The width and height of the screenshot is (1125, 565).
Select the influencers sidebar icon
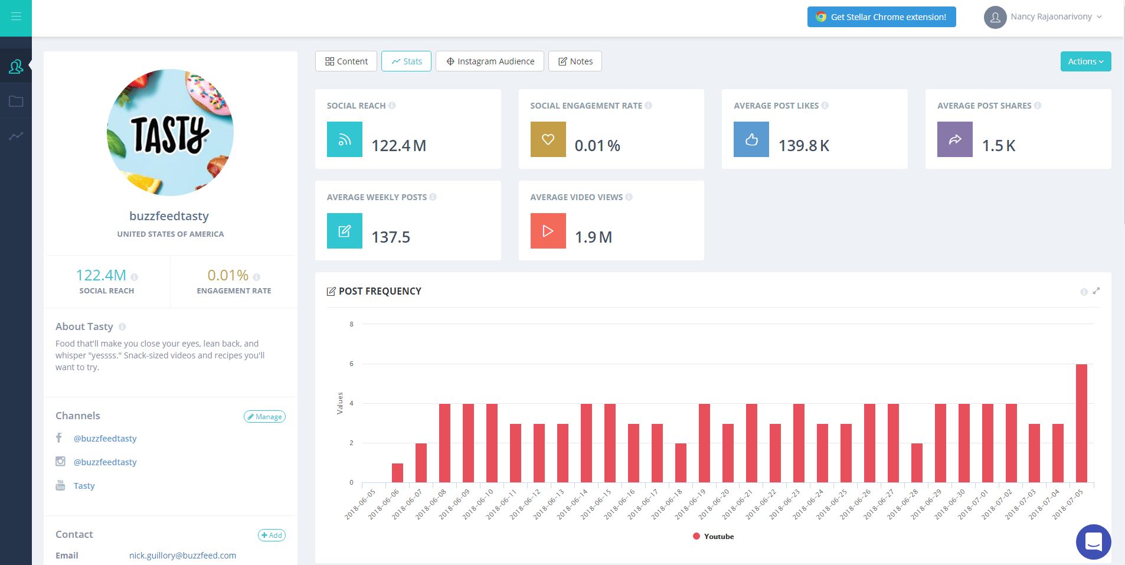16,67
